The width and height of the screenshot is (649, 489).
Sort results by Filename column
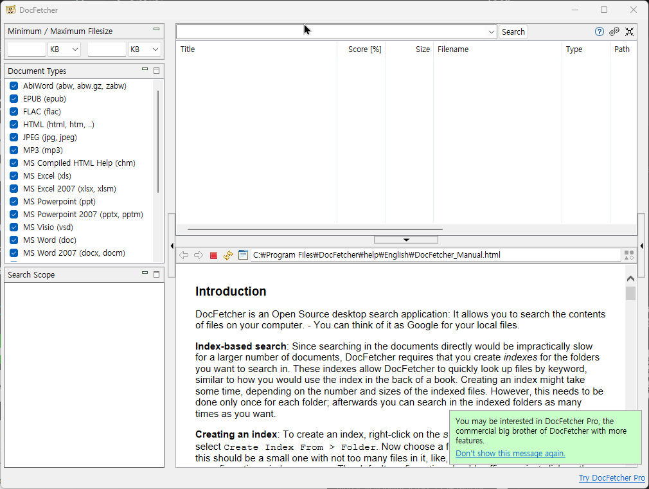pos(497,49)
